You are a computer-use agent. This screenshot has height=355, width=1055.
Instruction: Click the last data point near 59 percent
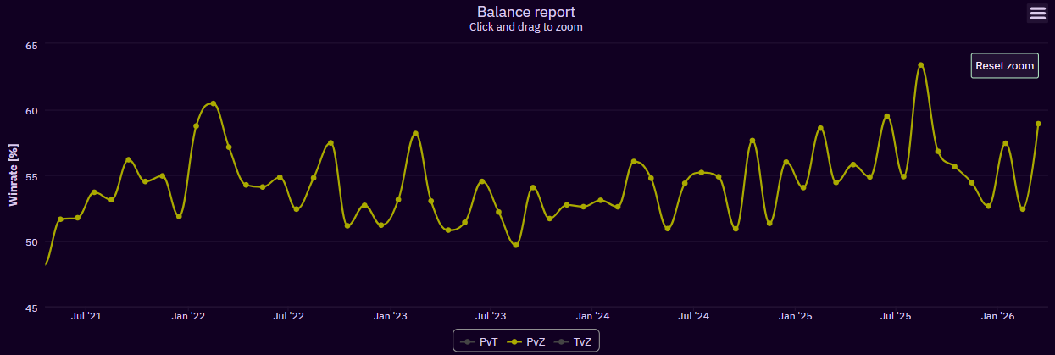1038,124
